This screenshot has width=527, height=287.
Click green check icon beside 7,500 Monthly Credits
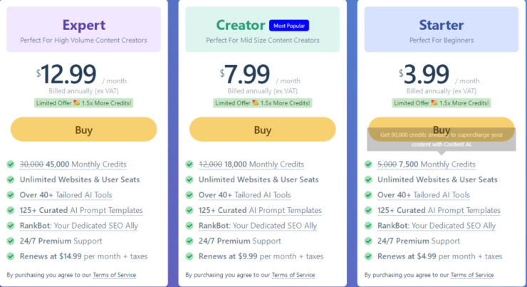(368, 165)
